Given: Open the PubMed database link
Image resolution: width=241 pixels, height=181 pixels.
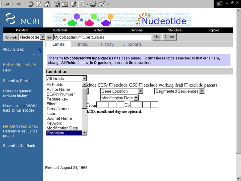Looking at the screenshot, I should tap(22, 30).
